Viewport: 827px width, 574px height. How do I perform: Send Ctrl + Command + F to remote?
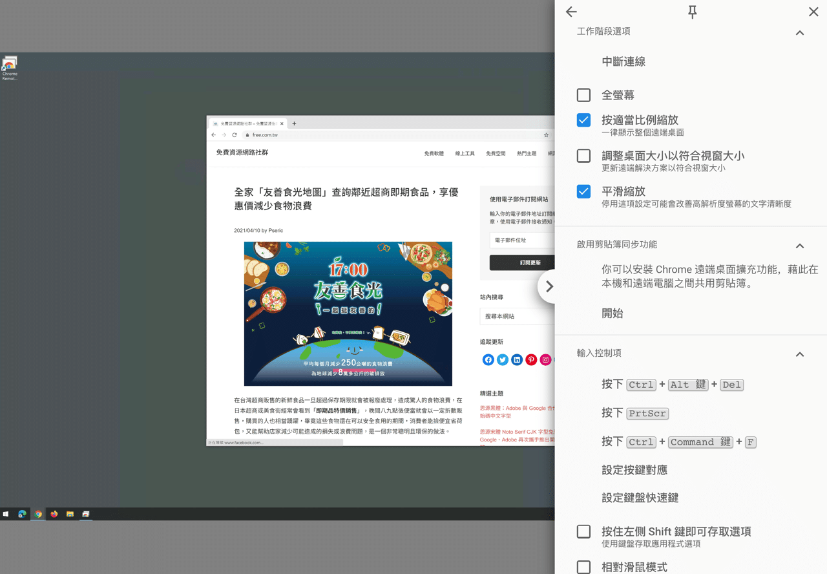pyautogui.click(x=679, y=441)
